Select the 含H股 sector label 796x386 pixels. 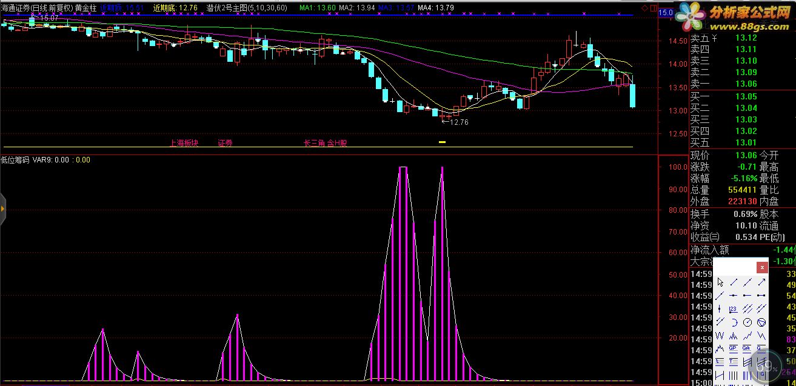pyautogui.click(x=337, y=144)
